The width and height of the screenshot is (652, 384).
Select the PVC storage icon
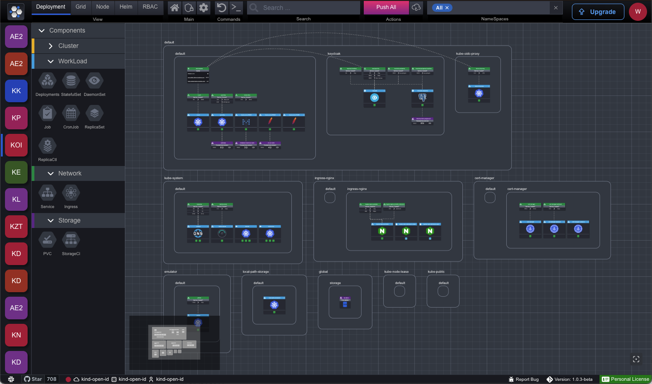click(x=48, y=240)
